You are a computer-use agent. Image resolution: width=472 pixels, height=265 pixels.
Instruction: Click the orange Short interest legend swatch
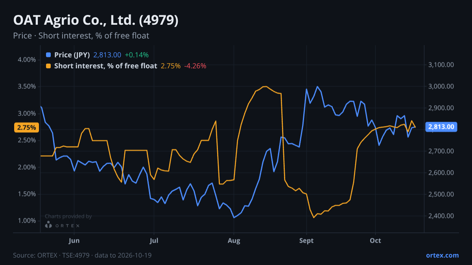[48, 66]
